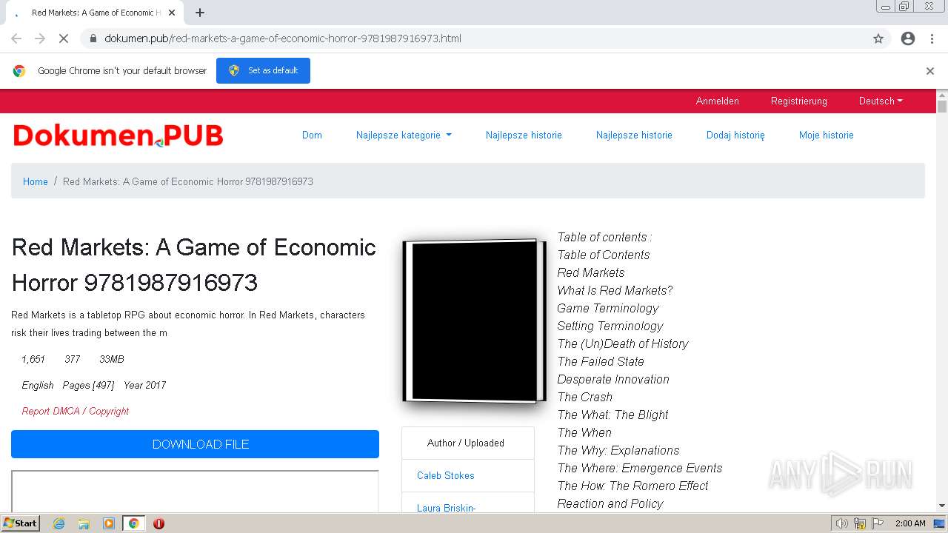
Task: Stop loading the page in Chrome
Action: pos(64,38)
